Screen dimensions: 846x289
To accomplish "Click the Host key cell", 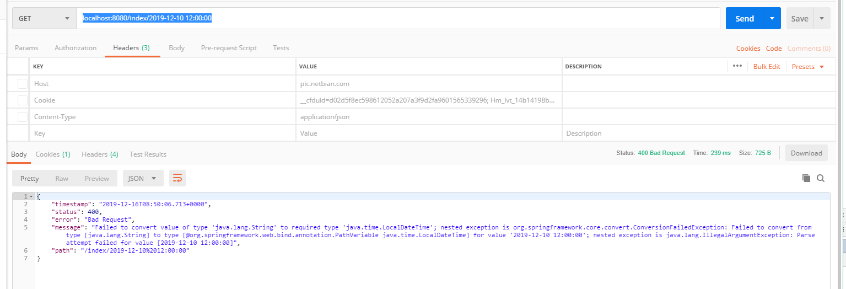I will [x=163, y=84].
